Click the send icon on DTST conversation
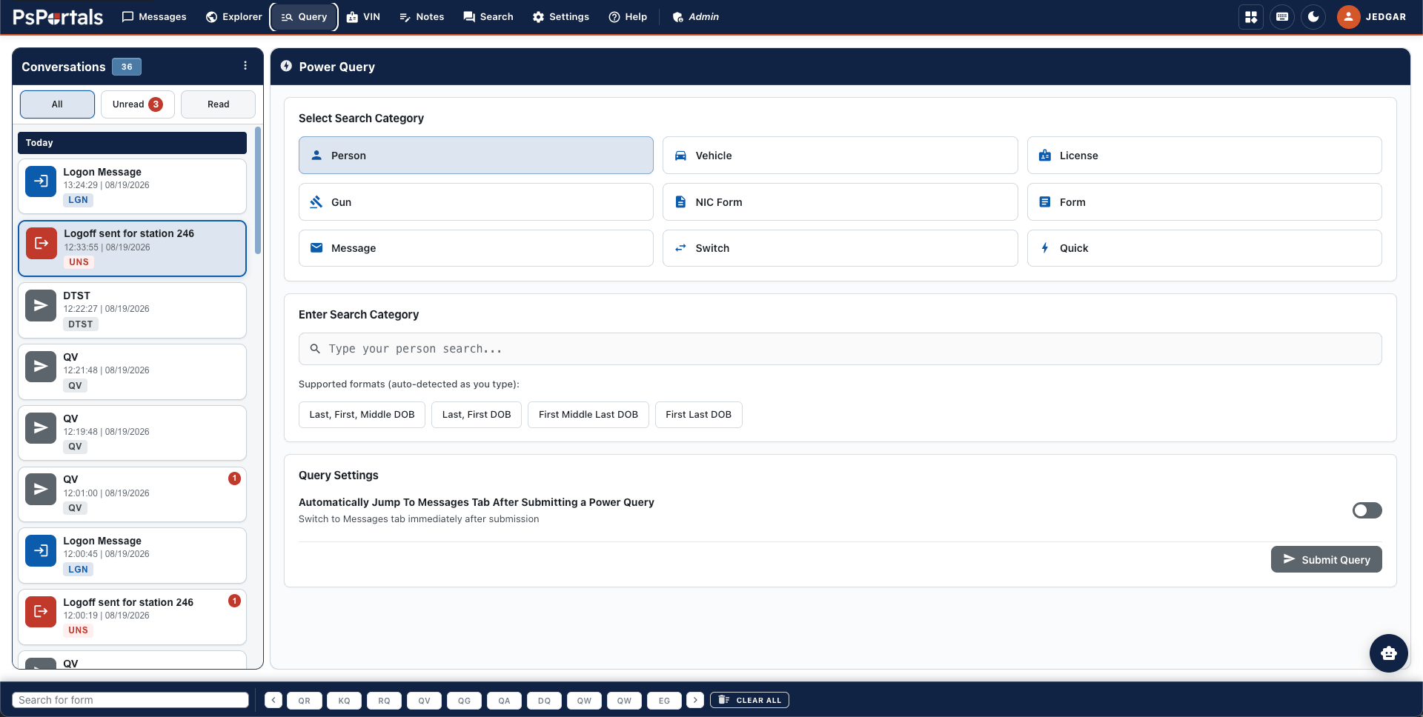Viewport: 1423px width, 717px height. [x=41, y=305]
